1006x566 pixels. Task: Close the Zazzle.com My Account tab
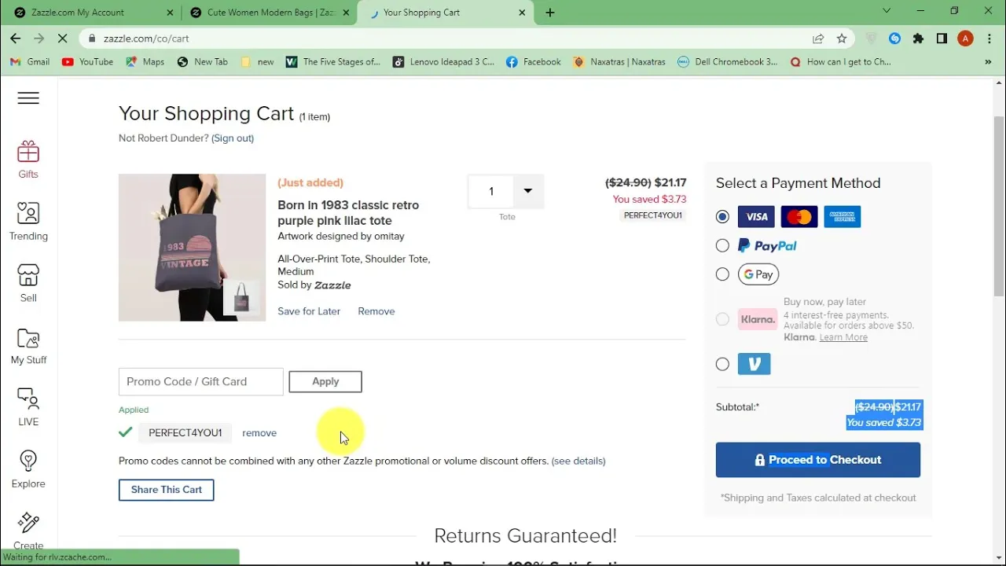click(171, 13)
